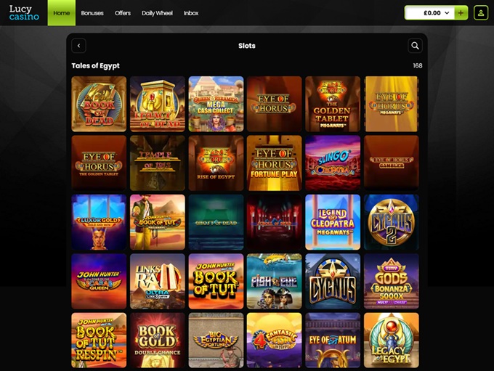This screenshot has height=371, width=494.
Task: Launch the Cygnus 2 slot
Action: pyautogui.click(x=392, y=222)
